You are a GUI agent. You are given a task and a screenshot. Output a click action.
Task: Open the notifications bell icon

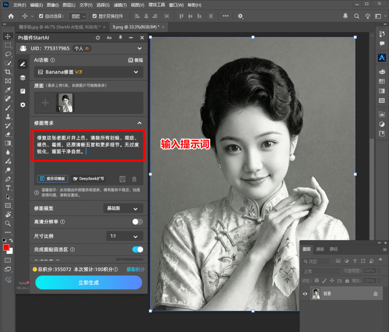pyautogui.click(x=345, y=16)
